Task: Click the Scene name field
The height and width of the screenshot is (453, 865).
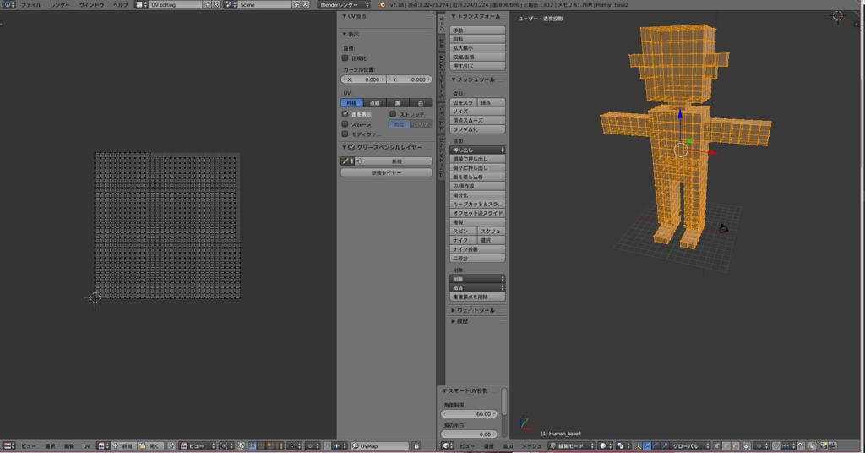Action: (264, 4)
